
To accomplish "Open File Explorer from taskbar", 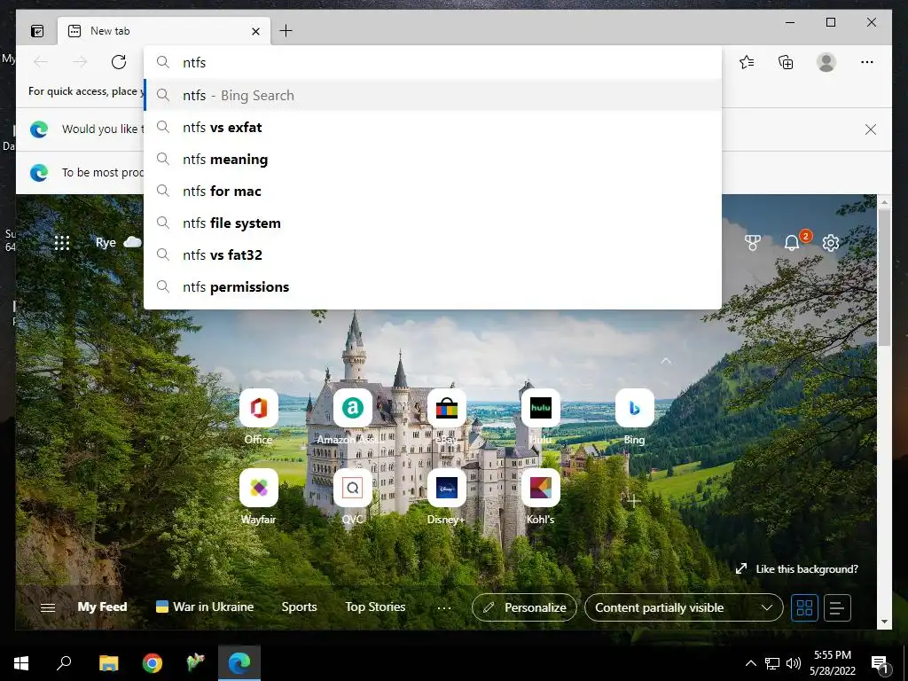I will [x=108, y=663].
